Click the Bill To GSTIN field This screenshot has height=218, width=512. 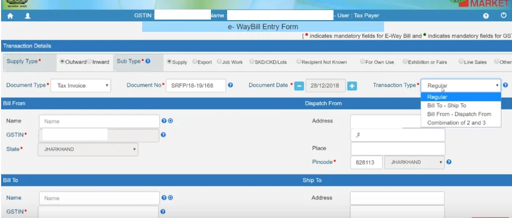click(x=98, y=212)
